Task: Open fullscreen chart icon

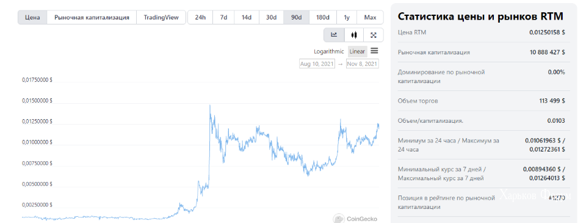Action: tap(374, 35)
